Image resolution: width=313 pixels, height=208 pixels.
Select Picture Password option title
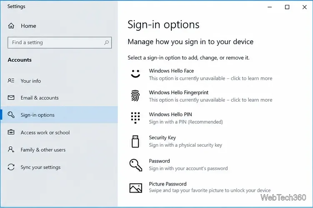pos(168,184)
